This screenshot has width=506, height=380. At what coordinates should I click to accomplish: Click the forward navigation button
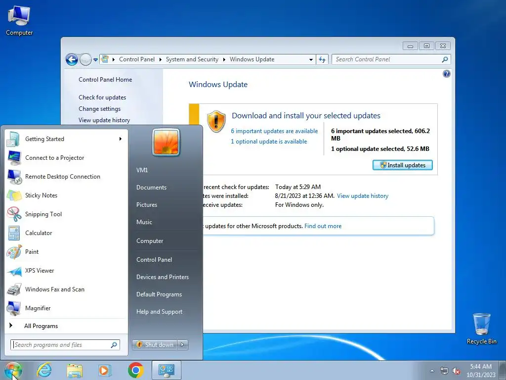(85, 59)
